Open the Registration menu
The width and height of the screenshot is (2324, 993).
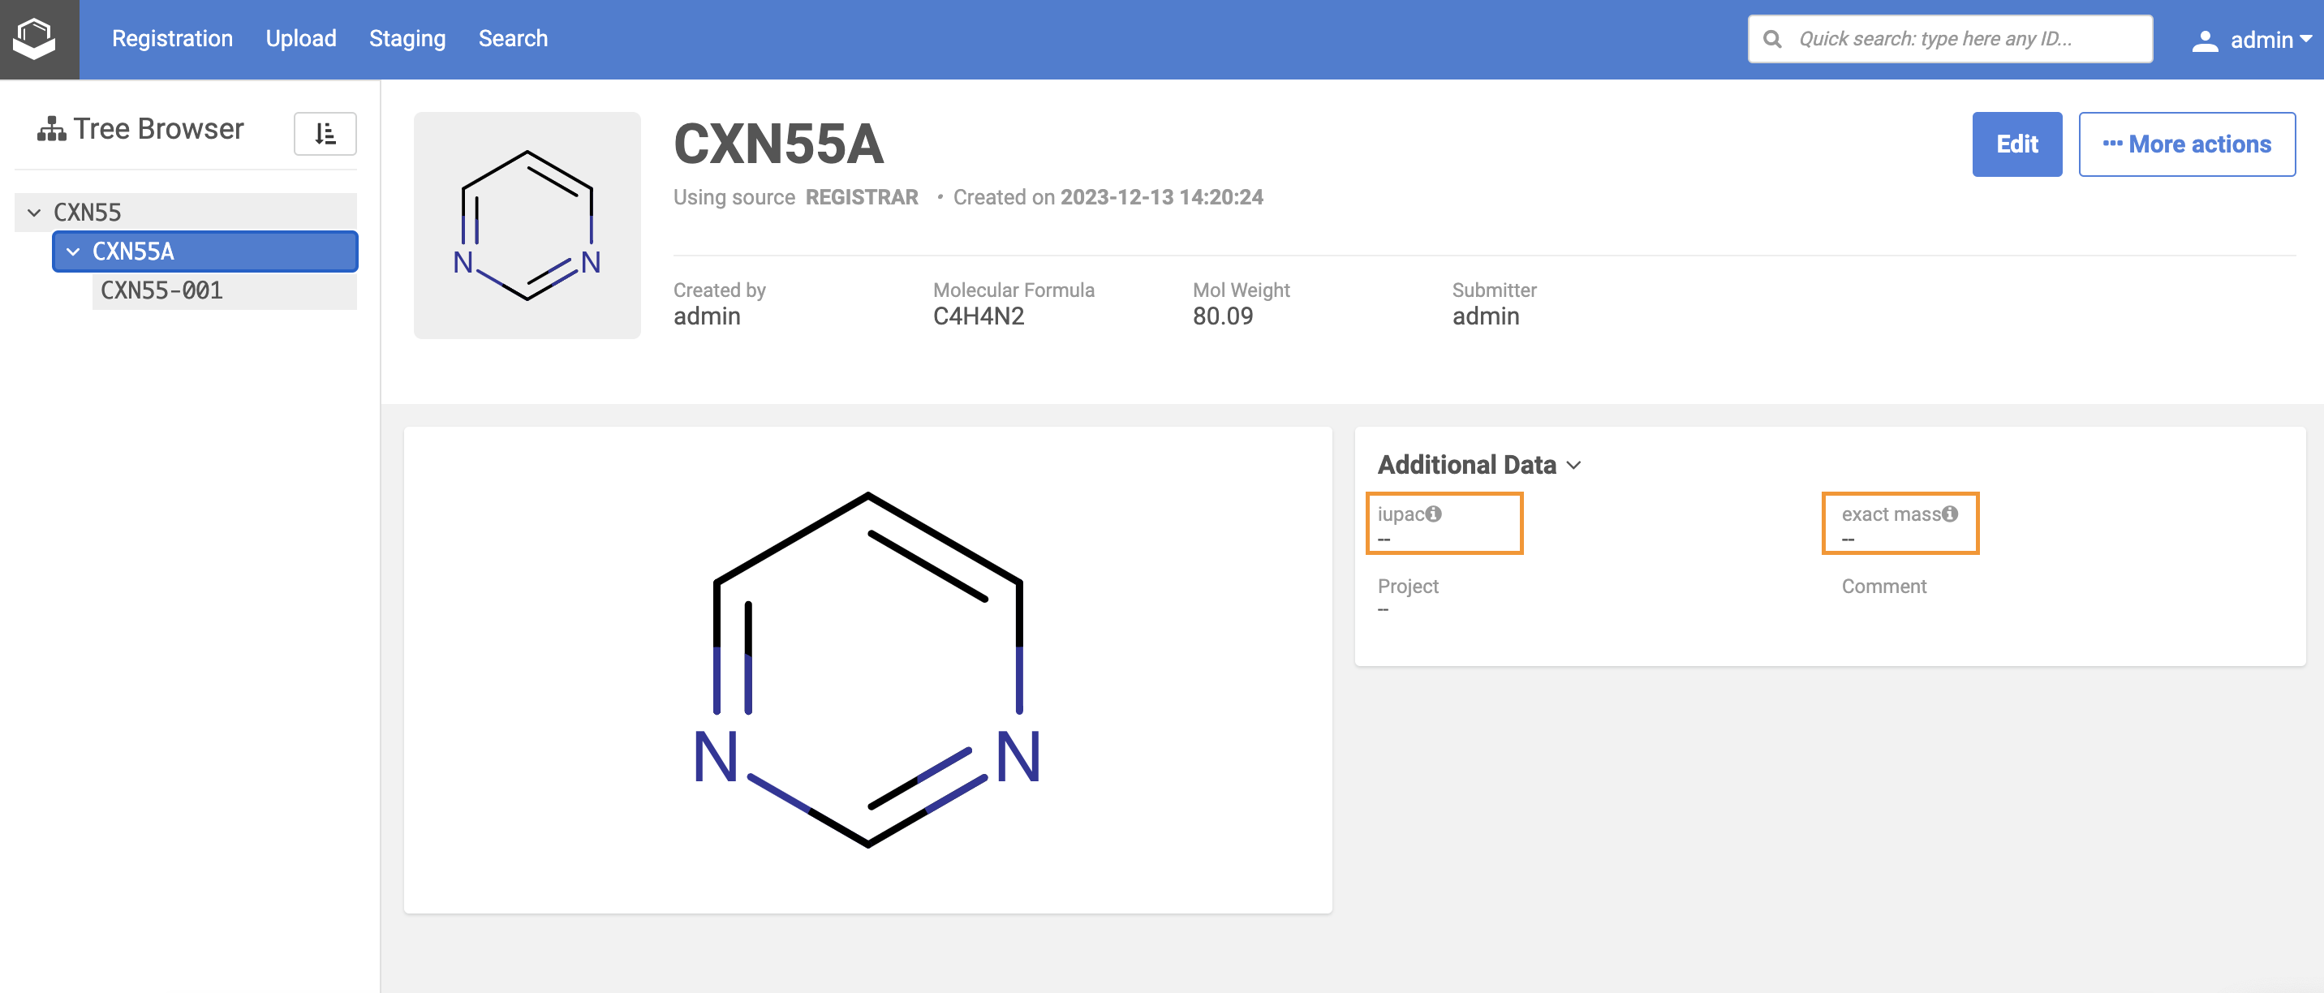click(x=172, y=39)
